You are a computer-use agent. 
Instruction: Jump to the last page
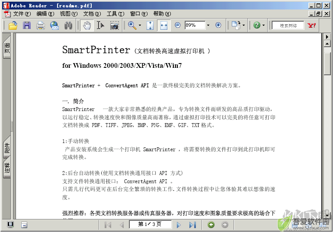point(192,225)
